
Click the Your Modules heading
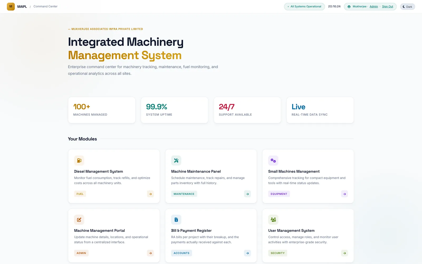tap(82, 139)
